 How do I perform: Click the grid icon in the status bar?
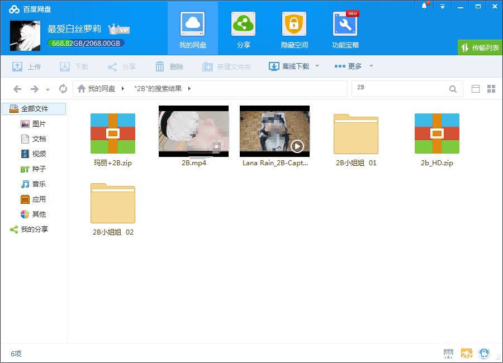pyautogui.click(x=448, y=354)
